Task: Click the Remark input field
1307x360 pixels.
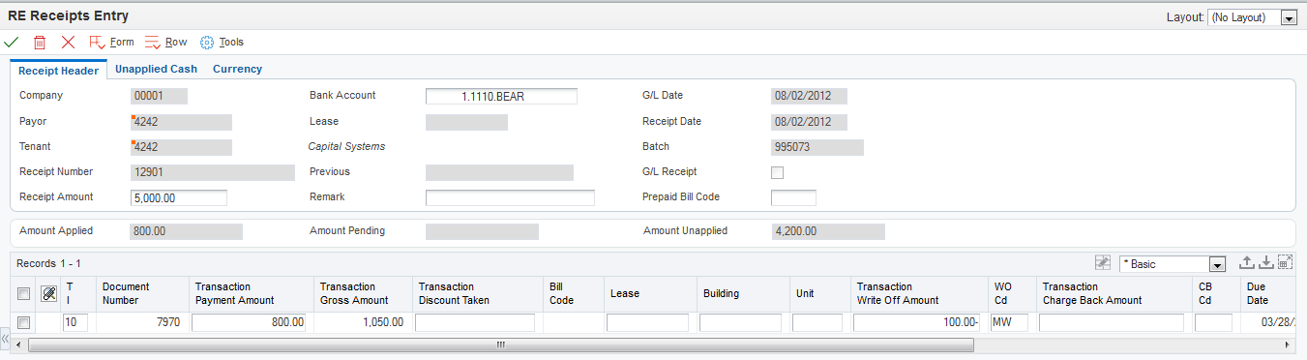Action: click(510, 197)
